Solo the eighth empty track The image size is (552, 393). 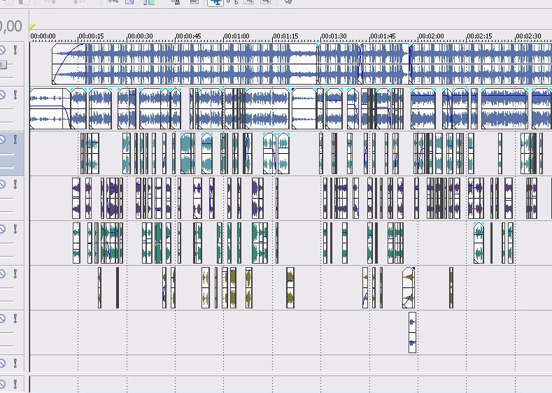tap(15, 363)
